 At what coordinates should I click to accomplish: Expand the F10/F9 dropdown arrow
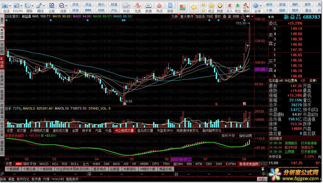[x=21, y=5]
